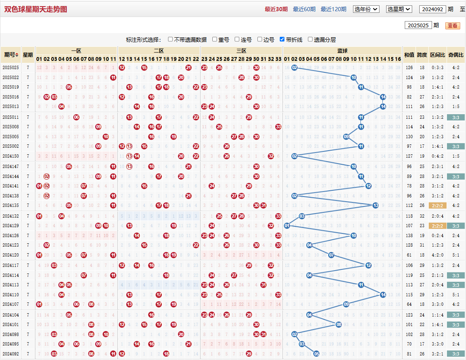Click sum value 126 in row 2025025
Screen dimensions: 466x360
tap(409, 68)
